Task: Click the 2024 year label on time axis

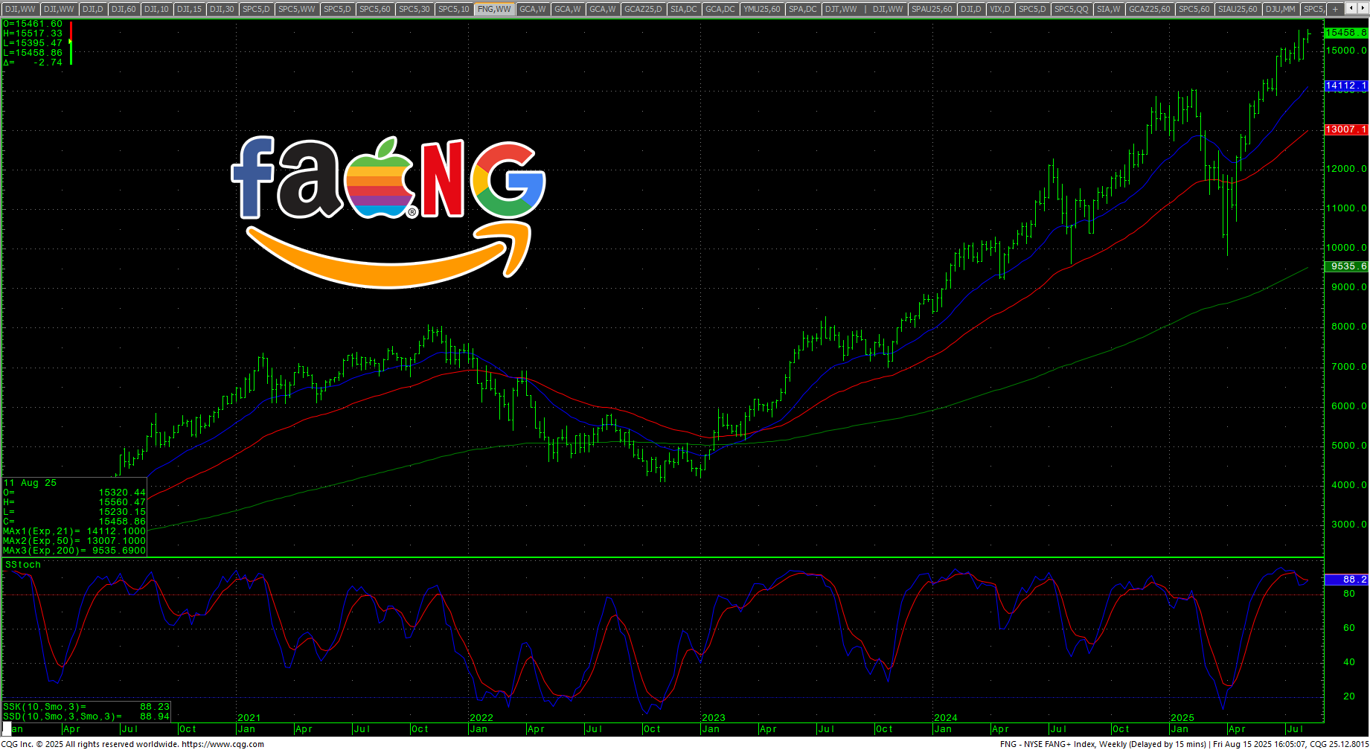Action: click(945, 718)
